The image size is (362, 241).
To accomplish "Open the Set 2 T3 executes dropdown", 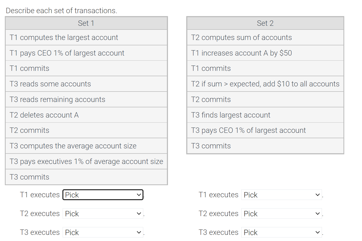I will [282, 232].
